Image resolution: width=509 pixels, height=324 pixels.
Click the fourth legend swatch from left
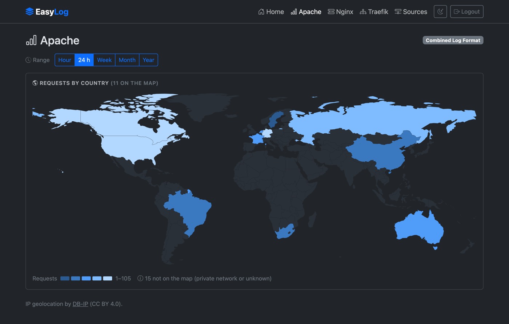[x=97, y=279]
